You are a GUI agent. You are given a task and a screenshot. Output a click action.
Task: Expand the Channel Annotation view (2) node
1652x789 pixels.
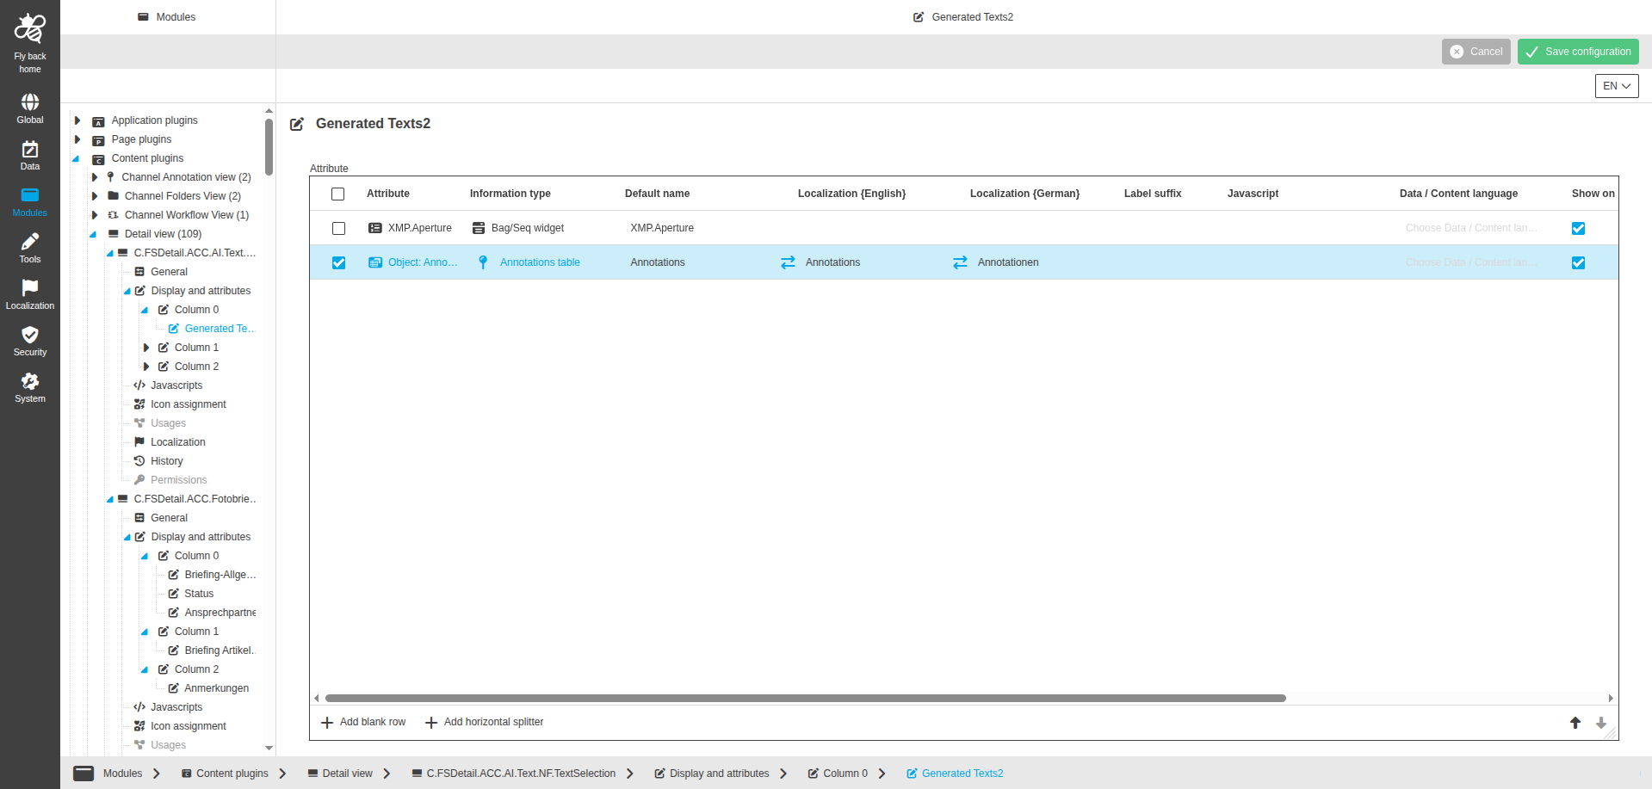pos(95,177)
